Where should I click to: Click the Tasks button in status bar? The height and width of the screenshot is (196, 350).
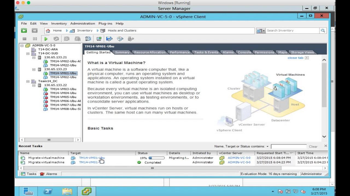[x=29, y=174]
